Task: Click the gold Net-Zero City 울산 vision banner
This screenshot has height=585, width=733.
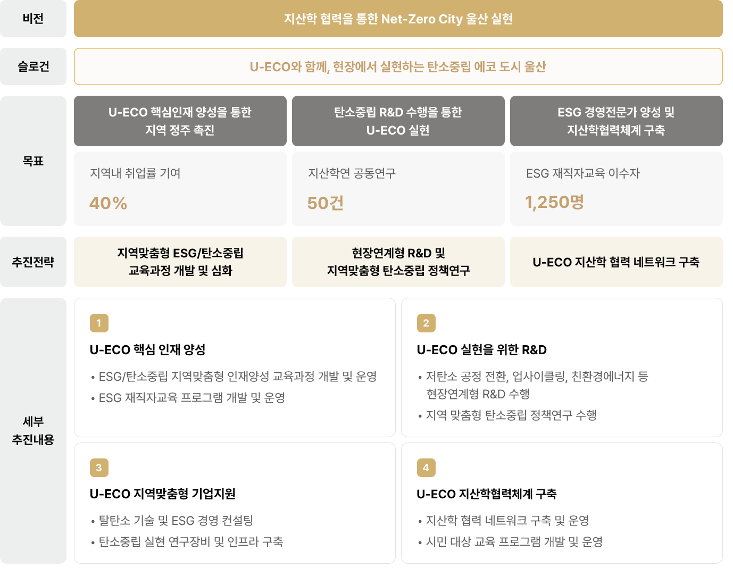Action: (398, 19)
